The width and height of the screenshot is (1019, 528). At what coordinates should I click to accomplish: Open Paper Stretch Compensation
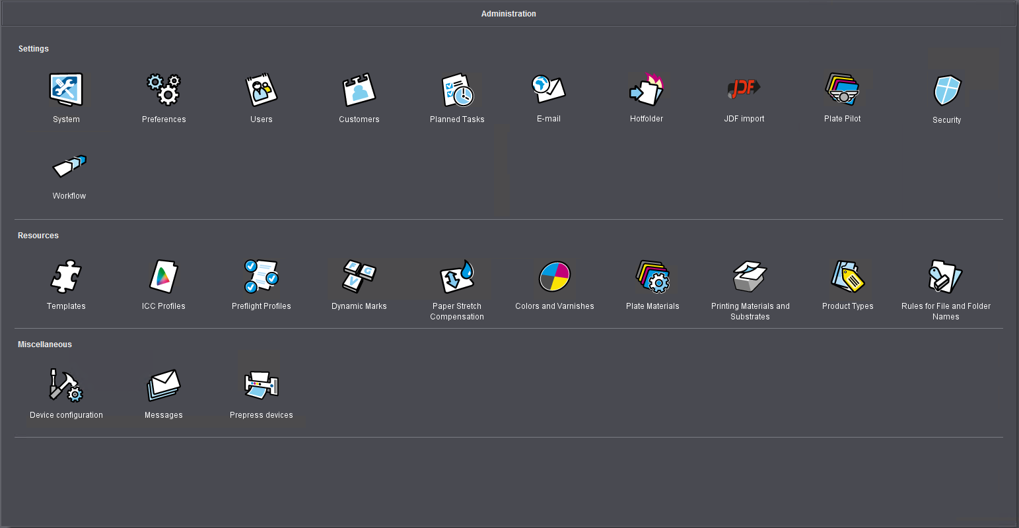[457, 277]
